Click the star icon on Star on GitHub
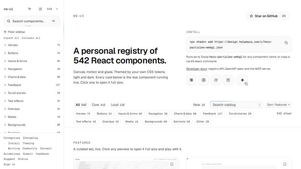 [251, 16]
